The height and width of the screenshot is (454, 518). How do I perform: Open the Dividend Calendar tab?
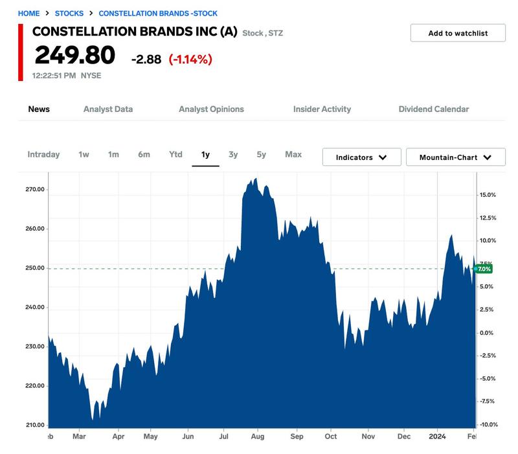[434, 109]
